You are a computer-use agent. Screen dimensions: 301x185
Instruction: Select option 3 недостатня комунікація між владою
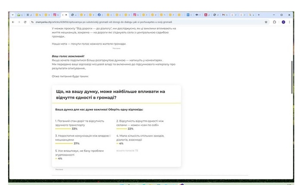pyautogui.click(x=83, y=138)
